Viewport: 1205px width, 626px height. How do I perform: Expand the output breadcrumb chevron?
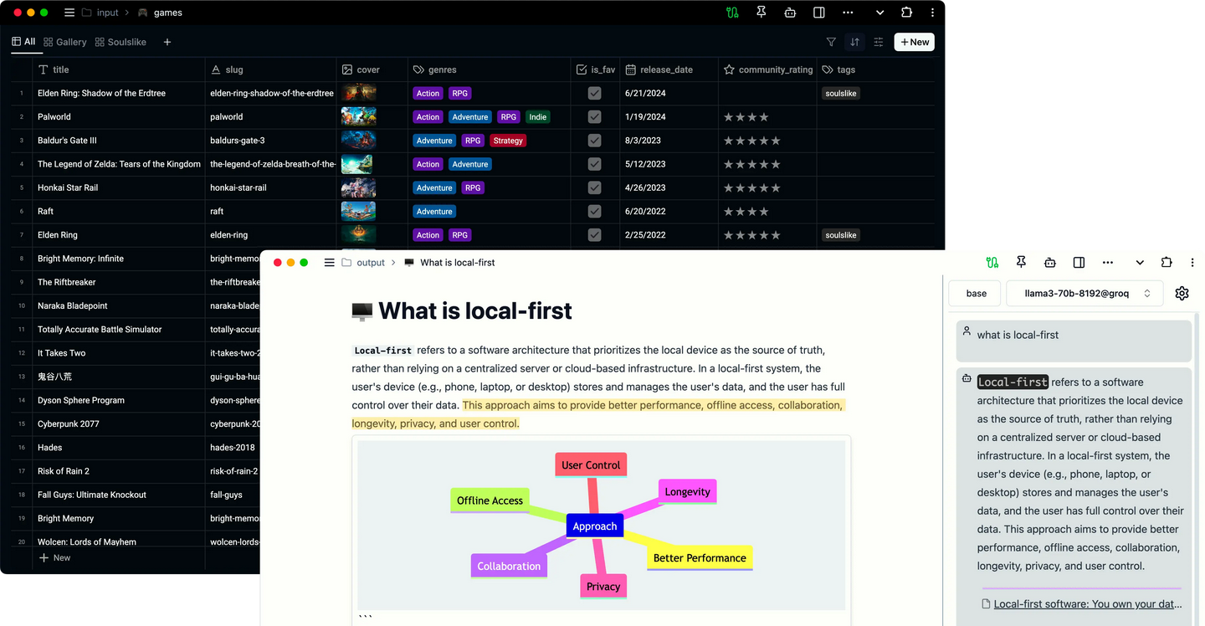392,262
